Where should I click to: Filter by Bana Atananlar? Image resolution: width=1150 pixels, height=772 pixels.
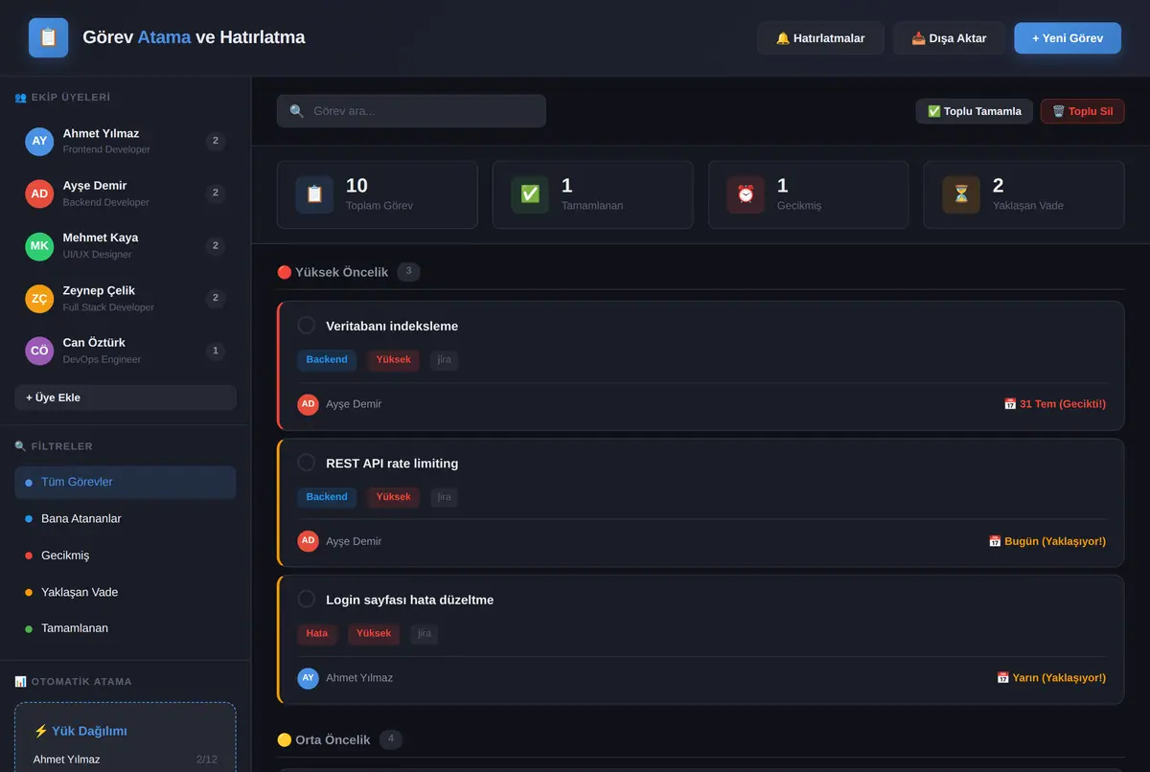pos(126,518)
